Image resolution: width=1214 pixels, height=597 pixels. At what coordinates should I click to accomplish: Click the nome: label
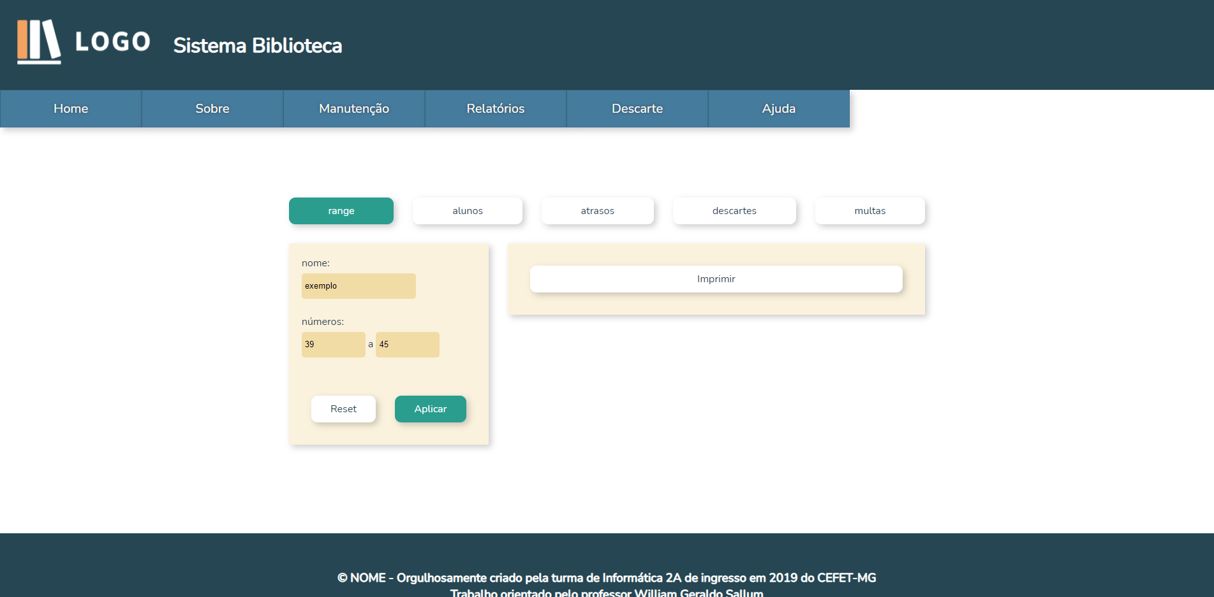(316, 263)
